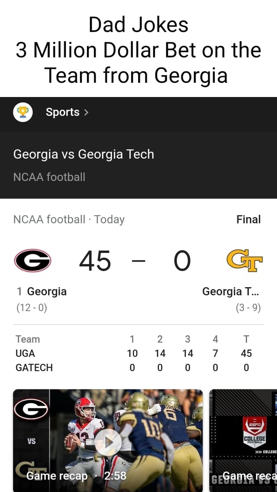Click the Georgia logo in recap thumbnail
This screenshot has height=492, width=277.
[x=31, y=409]
